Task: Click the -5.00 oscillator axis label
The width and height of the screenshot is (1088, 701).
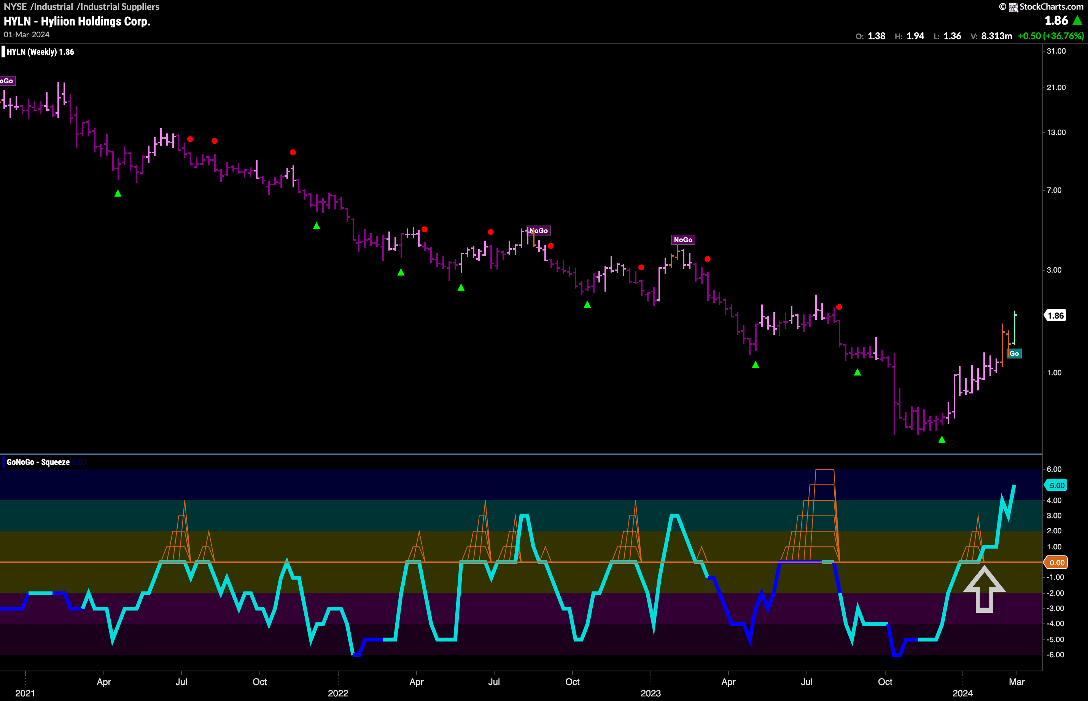Action: (x=1055, y=639)
